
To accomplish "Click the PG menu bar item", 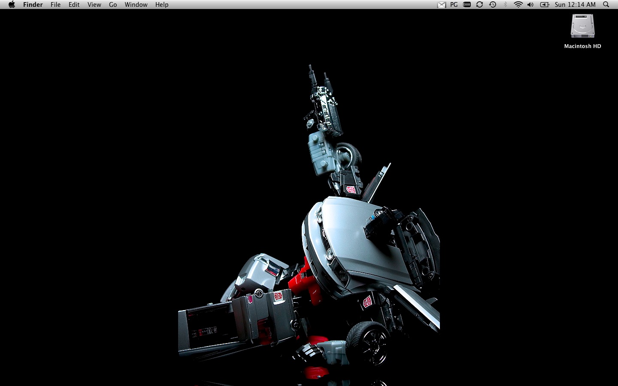I will click(x=454, y=5).
